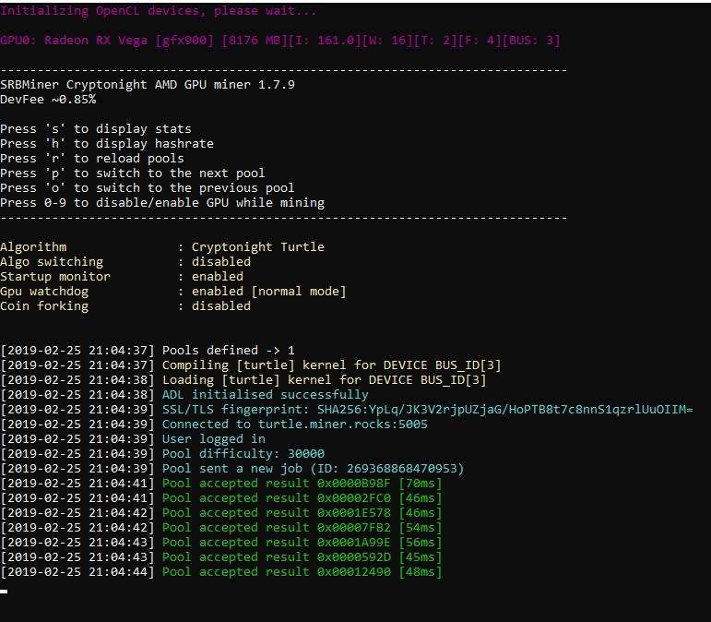The image size is (711, 622).
Task: Click the 'Cryptonight Turtle' algorithm value
Action: point(258,246)
